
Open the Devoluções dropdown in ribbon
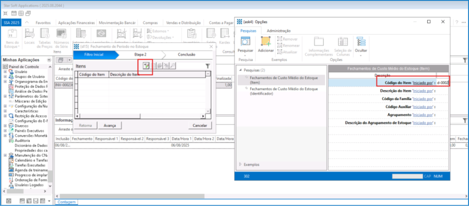click(161, 37)
